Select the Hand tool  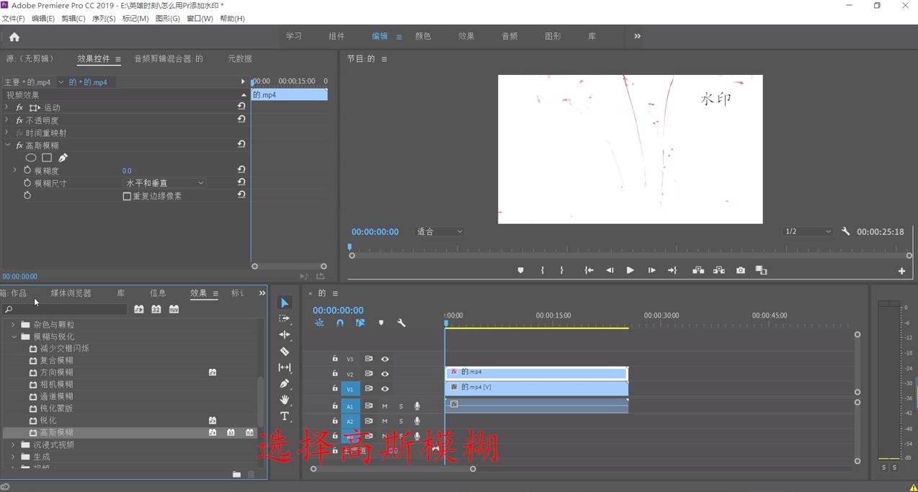click(x=285, y=400)
